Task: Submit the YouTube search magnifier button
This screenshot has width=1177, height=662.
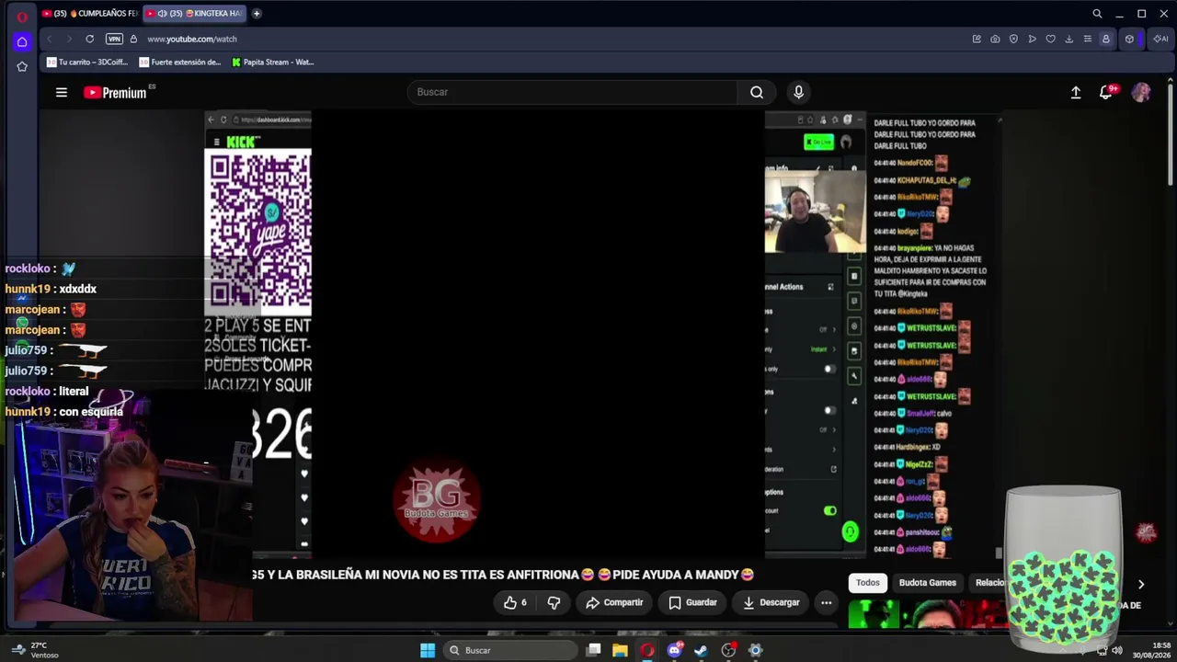Action: [756, 92]
